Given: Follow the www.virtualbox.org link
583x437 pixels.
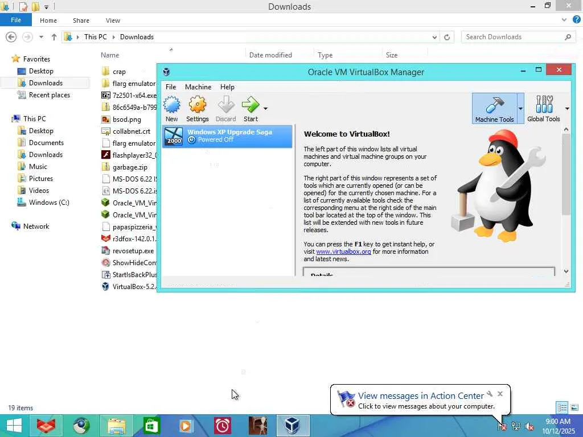Looking at the screenshot, I should point(343,252).
